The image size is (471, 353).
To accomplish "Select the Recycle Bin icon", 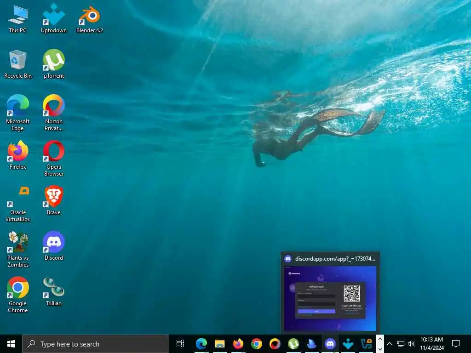I will point(18,64).
